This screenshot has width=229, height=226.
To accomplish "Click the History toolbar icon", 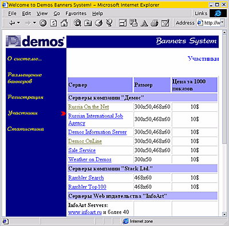I will pyautogui.click(x=98, y=23).
